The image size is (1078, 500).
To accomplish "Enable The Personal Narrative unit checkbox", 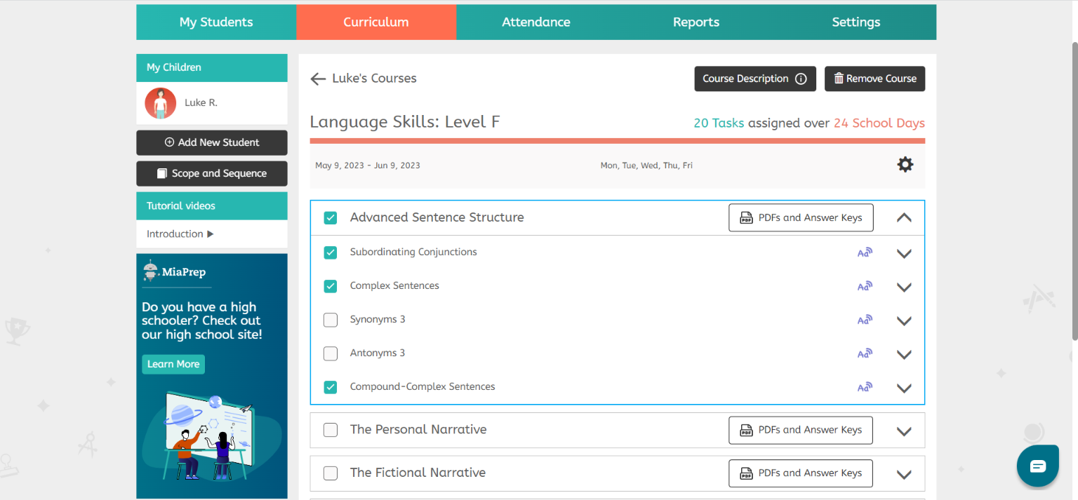I will (330, 430).
